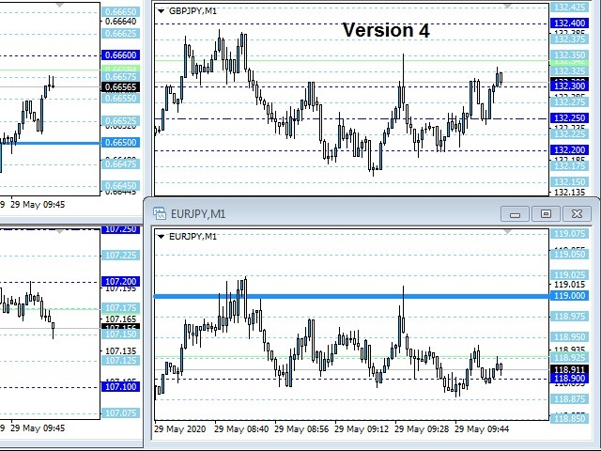Click the 107.225 price label
Image resolution: width=601 pixels, height=451 pixels.
[121, 256]
